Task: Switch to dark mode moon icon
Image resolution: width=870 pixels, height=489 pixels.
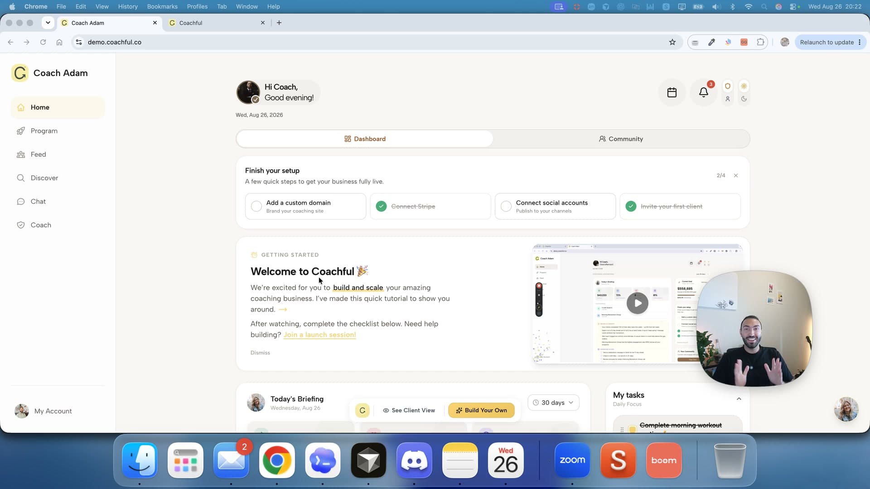Action: [744, 99]
